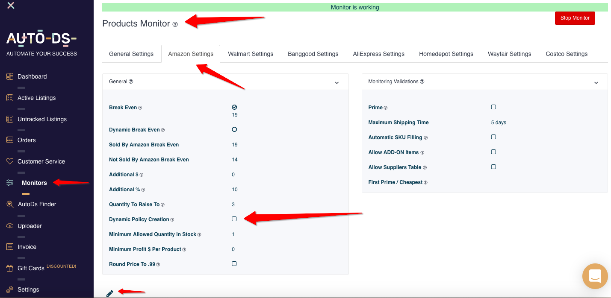Open the chat support bubble
This screenshot has width=611, height=298.
pyautogui.click(x=595, y=276)
